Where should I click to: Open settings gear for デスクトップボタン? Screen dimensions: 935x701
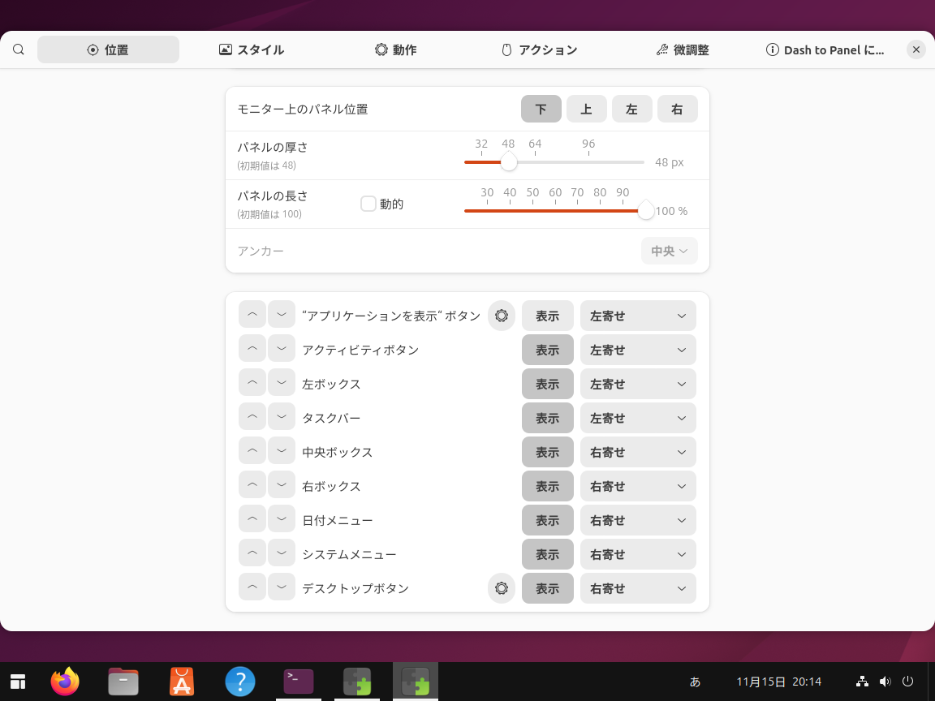(x=502, y=588)
